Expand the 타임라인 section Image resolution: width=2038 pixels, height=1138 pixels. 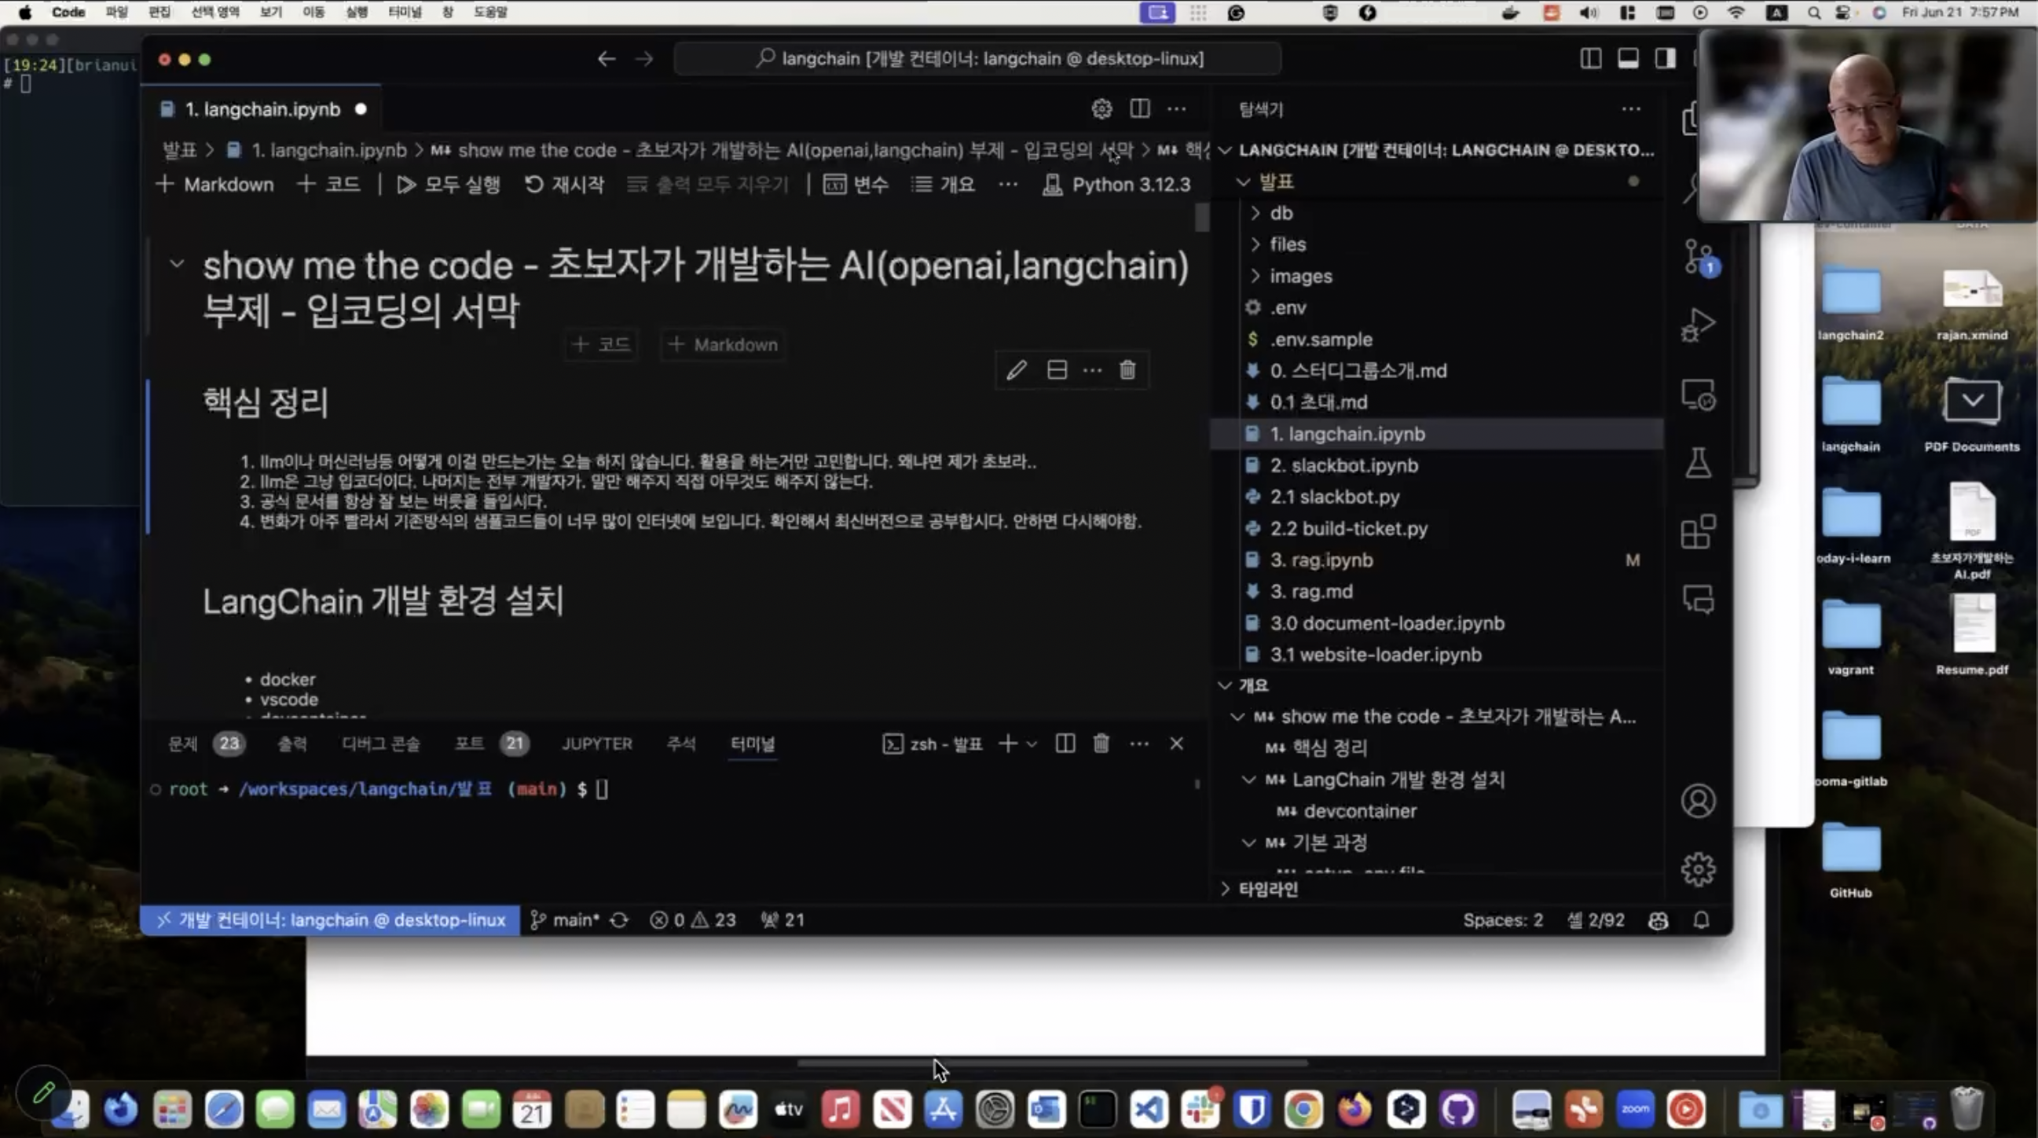pos(1267,889)
